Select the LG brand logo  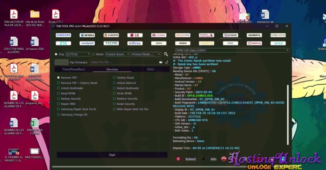pos(135,35)
